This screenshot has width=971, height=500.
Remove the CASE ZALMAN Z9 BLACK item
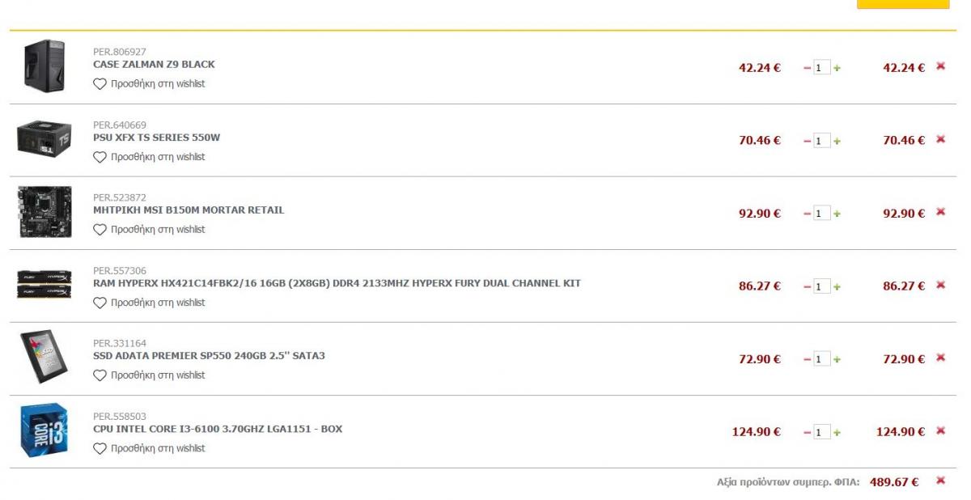tap(940, 66)
